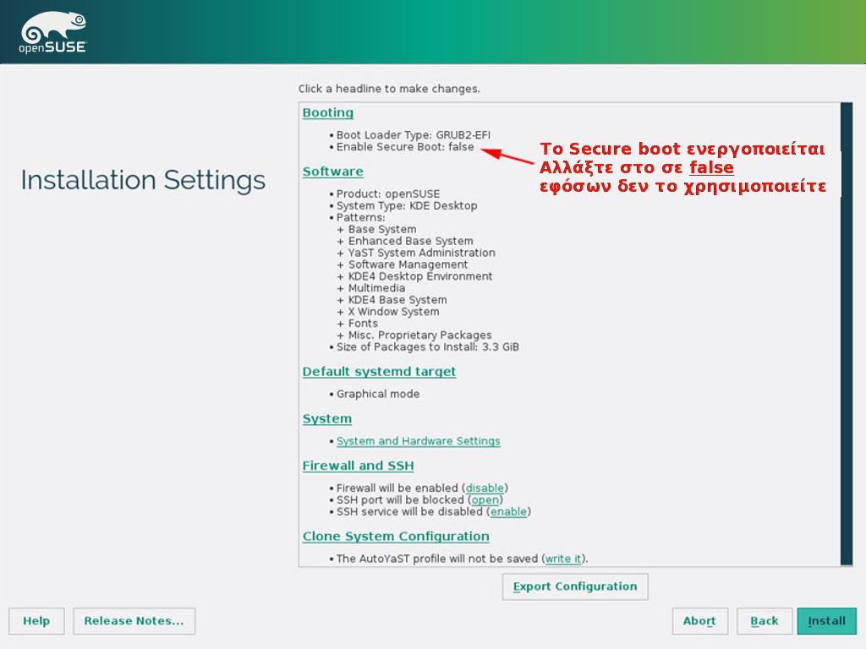Click the Export Configuration button
866x649 pixels.
575,586
